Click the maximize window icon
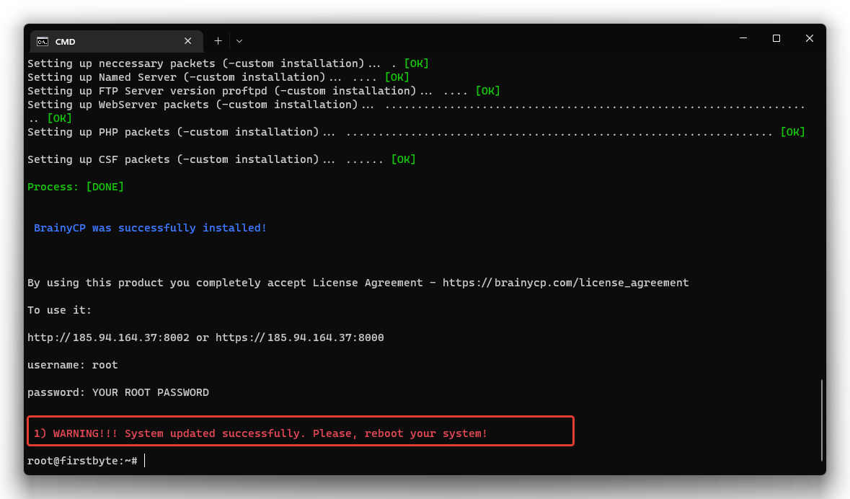 click(776, 38)
